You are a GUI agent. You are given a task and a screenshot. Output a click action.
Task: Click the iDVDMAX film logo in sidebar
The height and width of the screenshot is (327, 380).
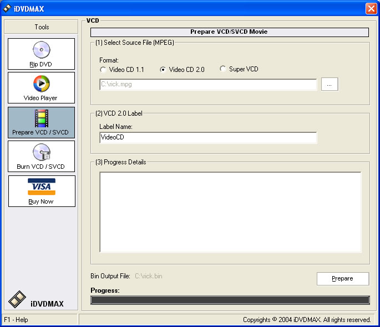coord(17,299)
